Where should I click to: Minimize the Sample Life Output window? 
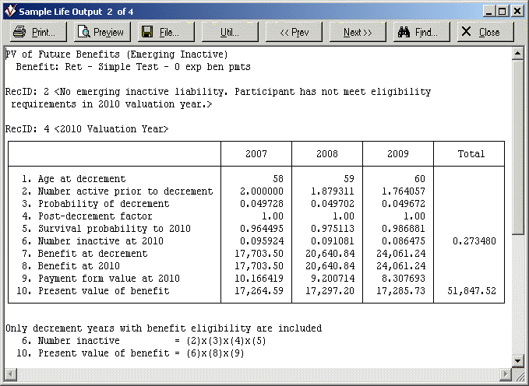tap(488, 11)
